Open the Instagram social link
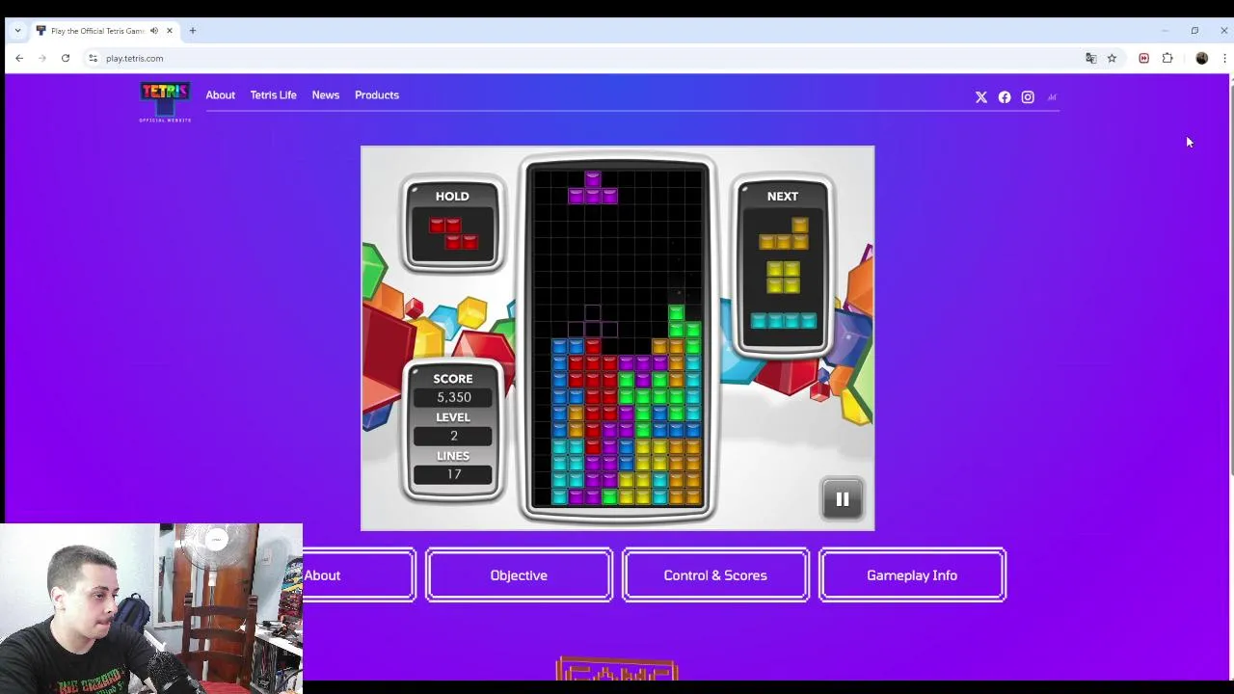 pyautogui.click(x=1028, y=96)
